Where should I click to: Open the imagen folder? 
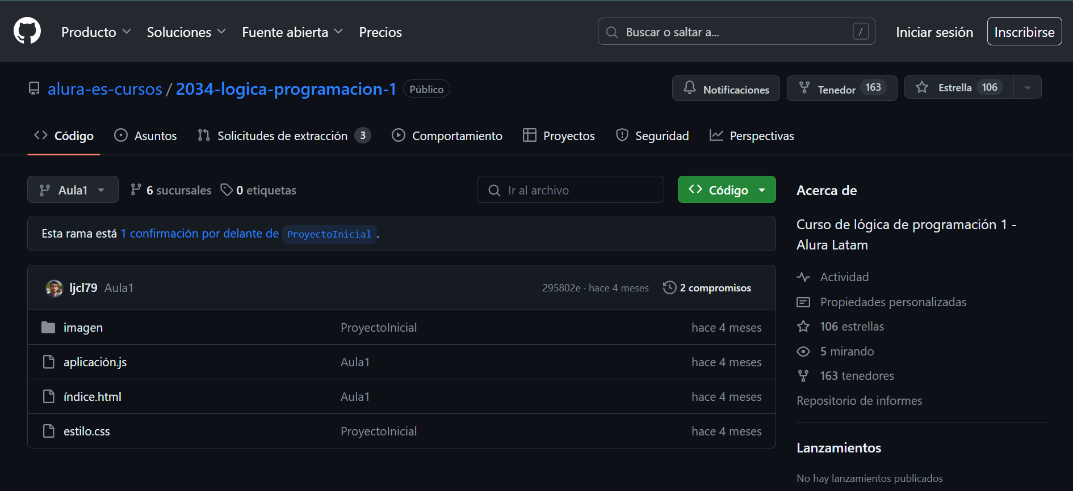coord(83,328)
